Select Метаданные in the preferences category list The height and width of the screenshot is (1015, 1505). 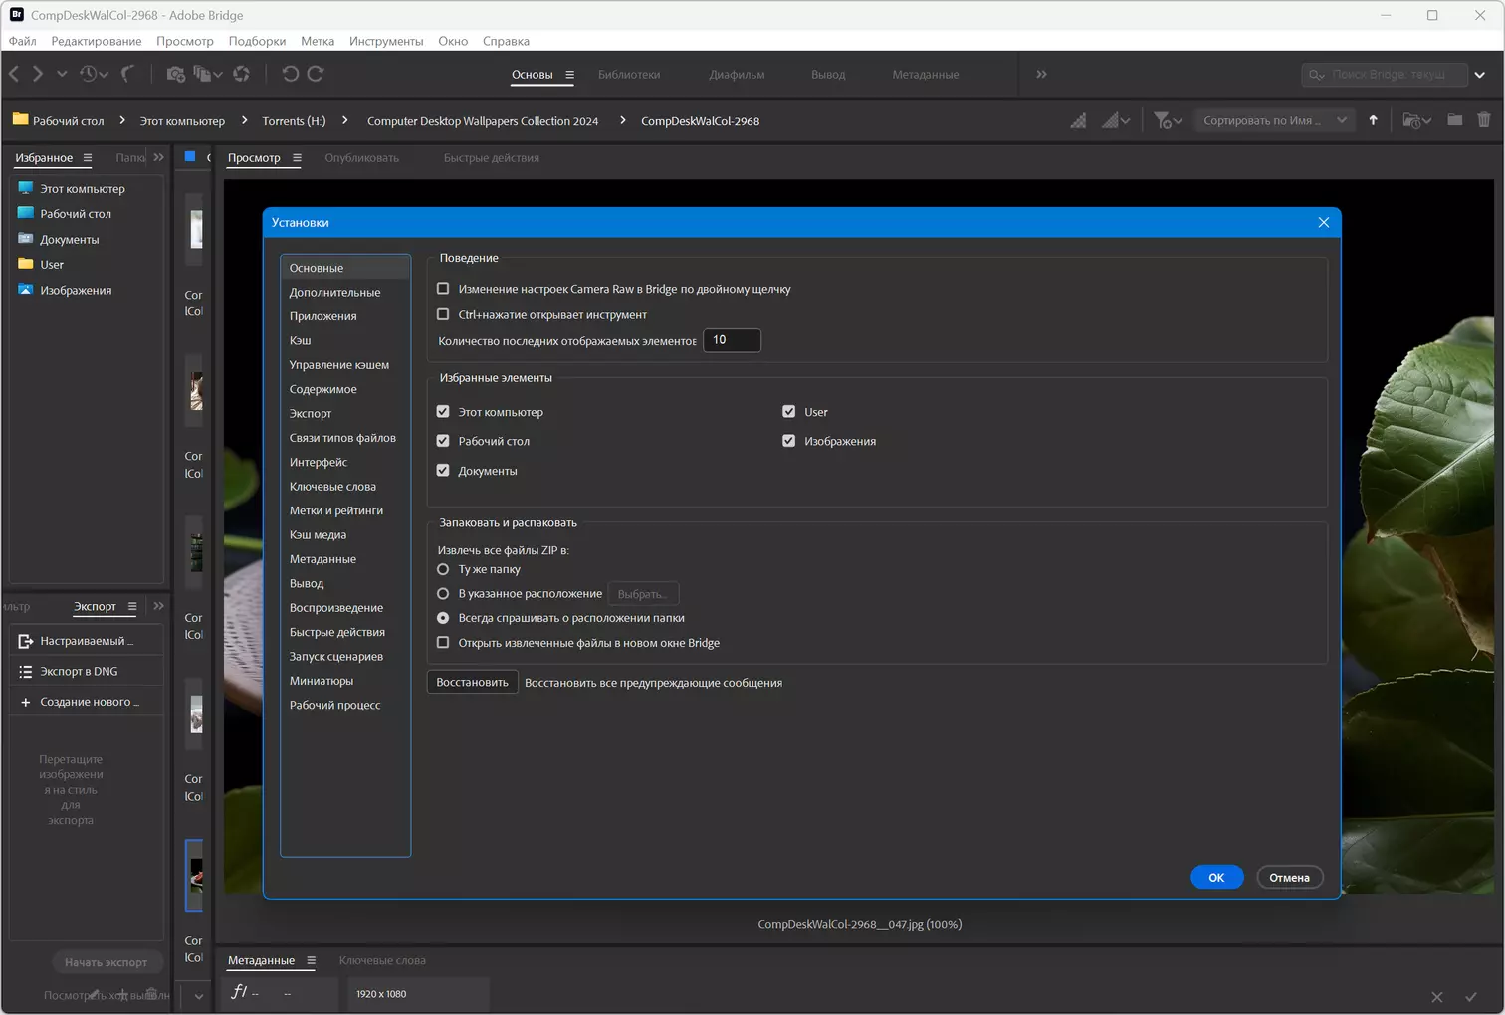pos(322,559)
